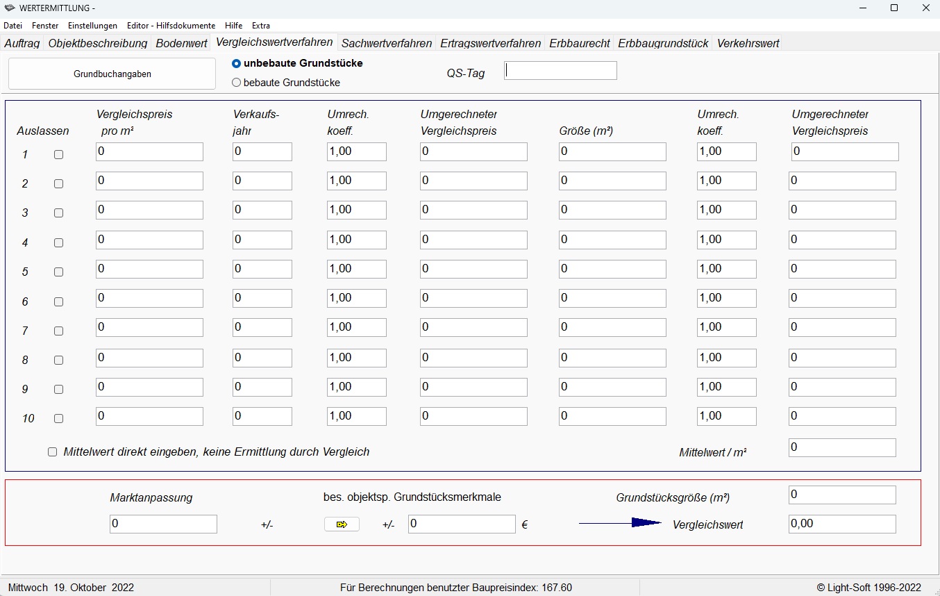
Task: Check Auslassen checkbox for row 1
Action: 58,155
